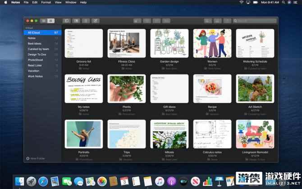Select the All iCloud folder
Viewport: 302px width, 189px height.
[x=42, y=33]
